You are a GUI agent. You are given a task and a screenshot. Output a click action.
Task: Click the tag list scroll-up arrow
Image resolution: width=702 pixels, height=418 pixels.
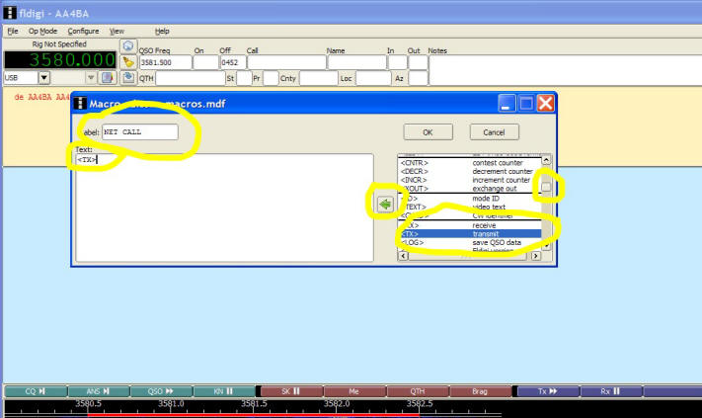(546, 160)
